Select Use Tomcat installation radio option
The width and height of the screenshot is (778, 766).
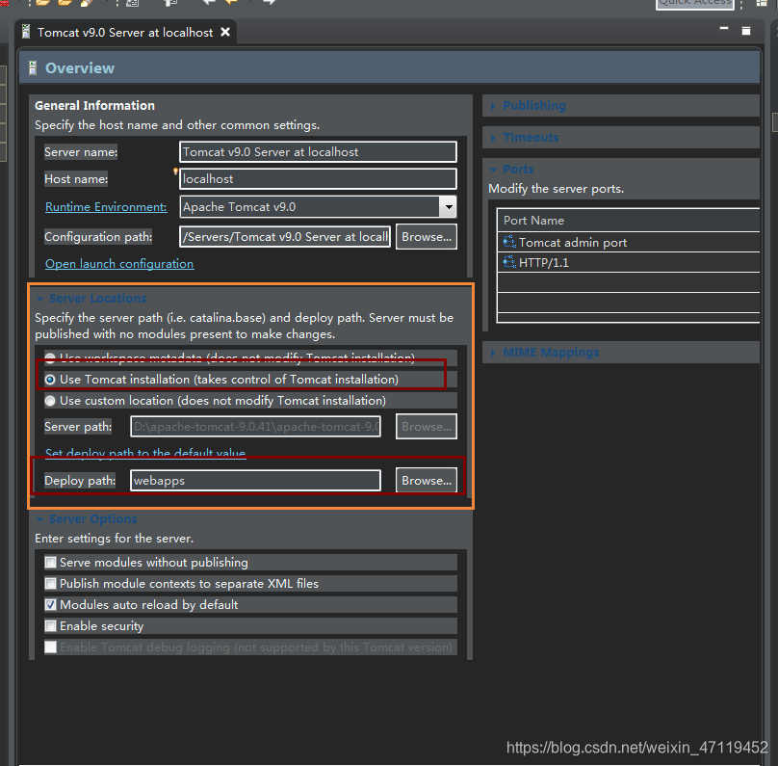coord(50,380)
